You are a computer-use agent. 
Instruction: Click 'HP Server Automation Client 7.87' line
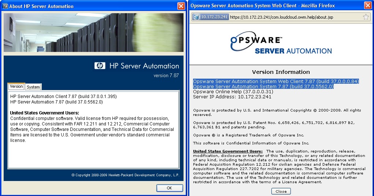click(63, 97)
